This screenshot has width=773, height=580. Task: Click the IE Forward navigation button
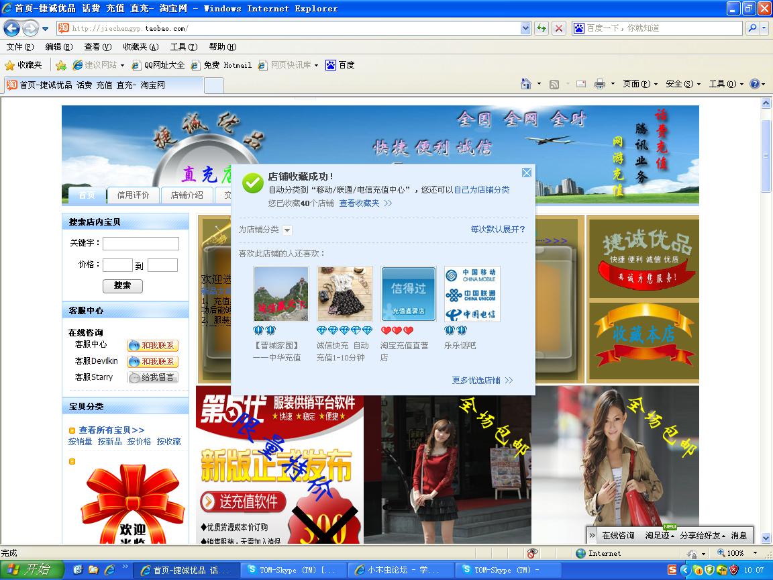click(30, 28)
